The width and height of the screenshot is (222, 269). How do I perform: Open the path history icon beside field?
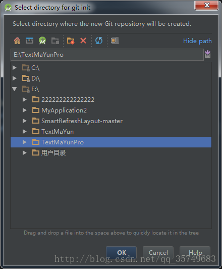pos(208,54)
